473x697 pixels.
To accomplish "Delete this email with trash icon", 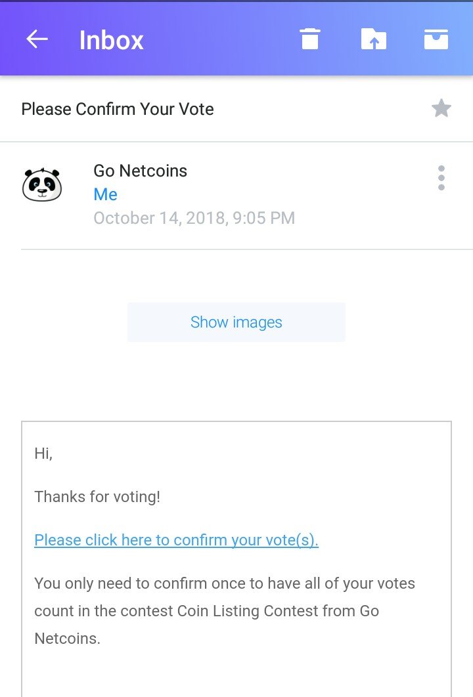I will point(310,39).
